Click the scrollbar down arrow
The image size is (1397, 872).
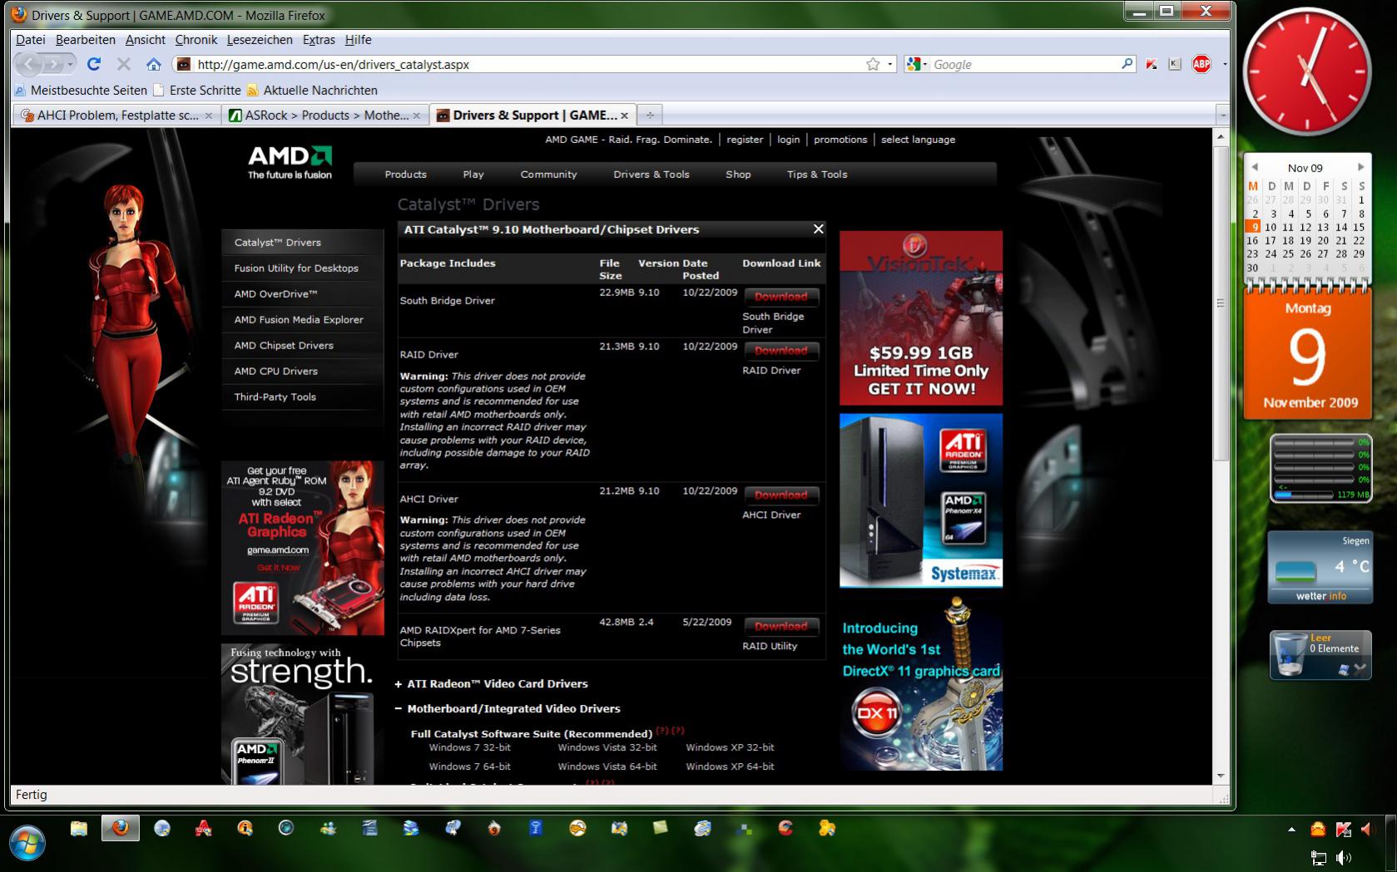1221,776
